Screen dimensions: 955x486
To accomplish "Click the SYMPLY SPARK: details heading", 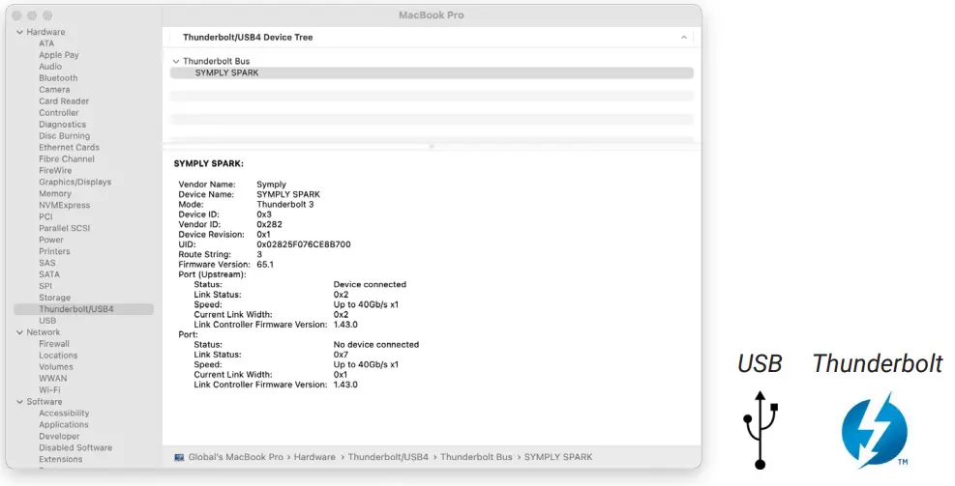I will tap(208, 164).
